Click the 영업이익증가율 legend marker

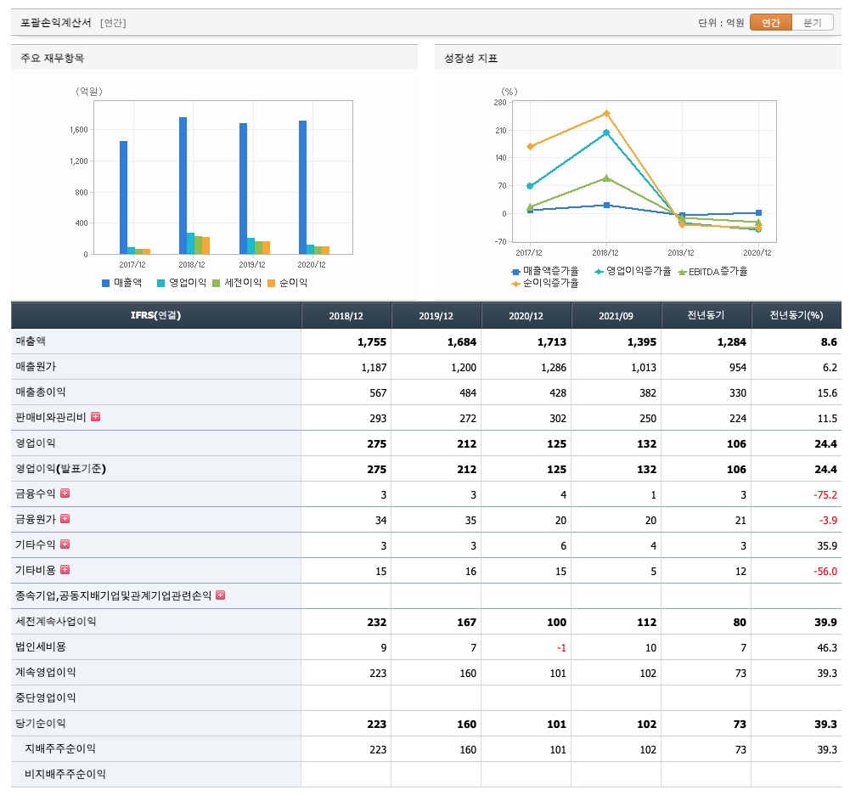tap(599, 272)
